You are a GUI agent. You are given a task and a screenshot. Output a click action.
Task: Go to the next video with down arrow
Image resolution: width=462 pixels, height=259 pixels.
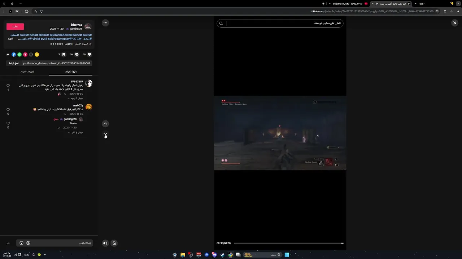(x=105, y=135)
